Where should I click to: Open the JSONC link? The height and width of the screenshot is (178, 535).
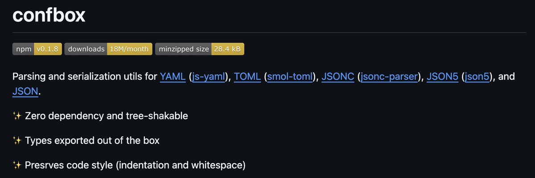point(337,77)
